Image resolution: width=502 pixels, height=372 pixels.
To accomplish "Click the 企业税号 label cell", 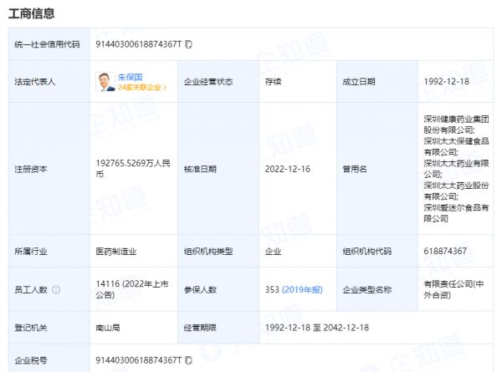I will tap(49, 359).
